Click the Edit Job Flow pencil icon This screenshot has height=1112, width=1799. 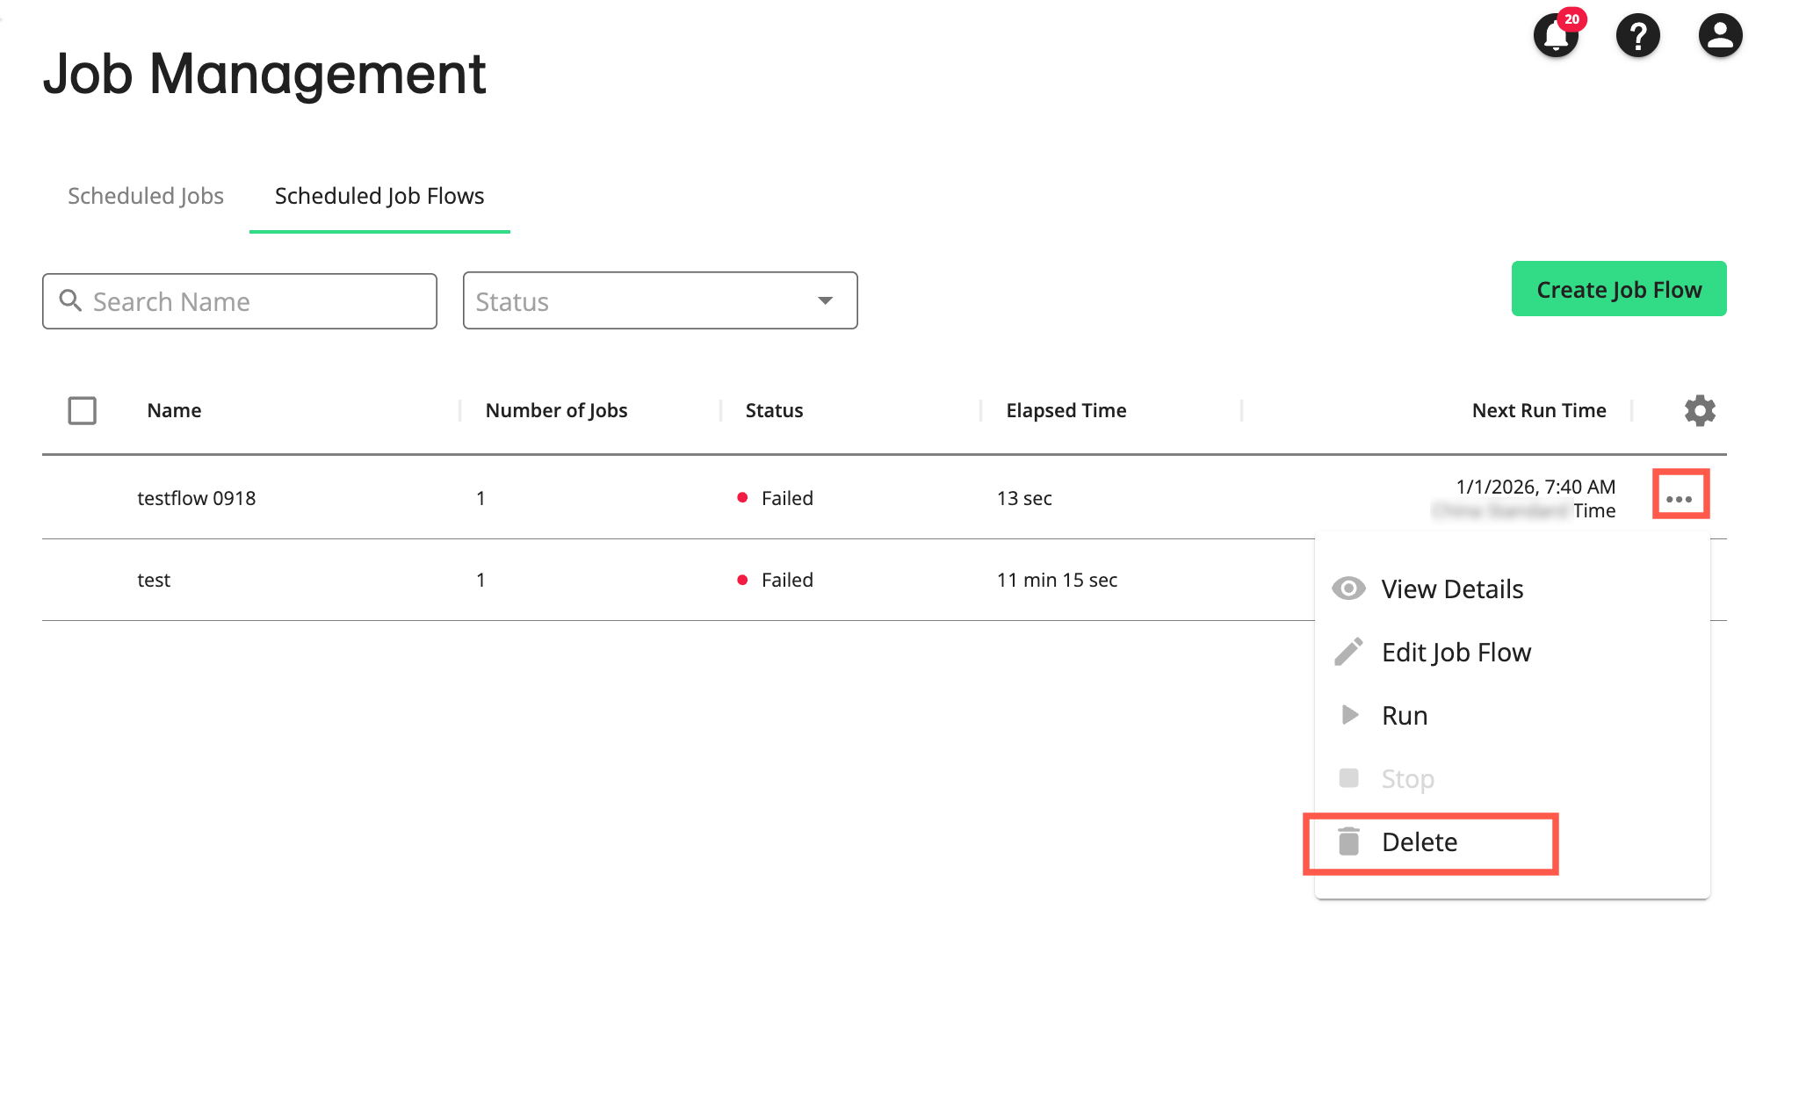point(1348,652)
